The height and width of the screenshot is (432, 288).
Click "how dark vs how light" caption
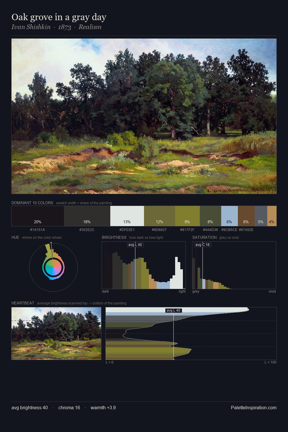[146, 238]
